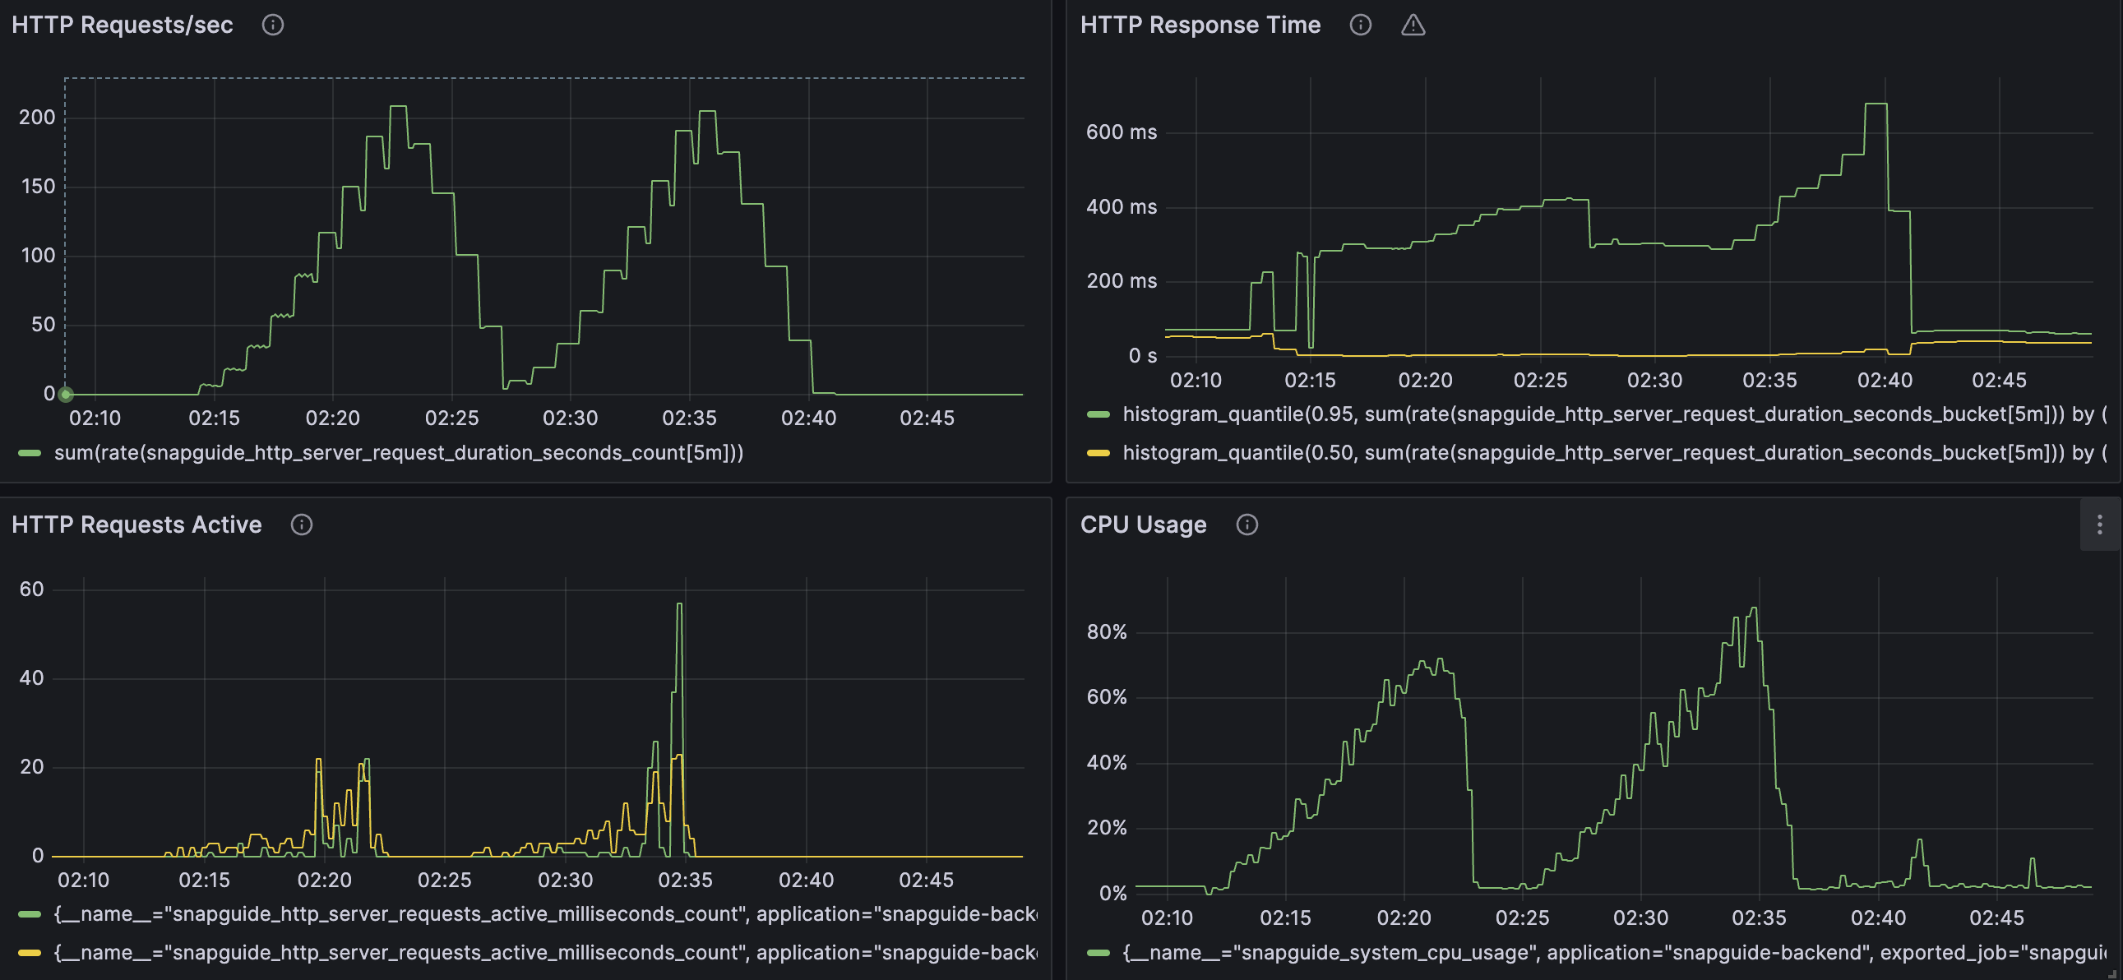Click warning triangle icon on HTTP Response Time
The height and width of the screenshot is (980, 2123).
[x=1413, y=25]
